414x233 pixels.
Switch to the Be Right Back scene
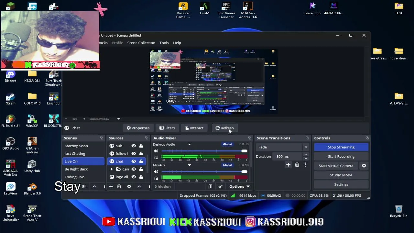click(83, 169)
